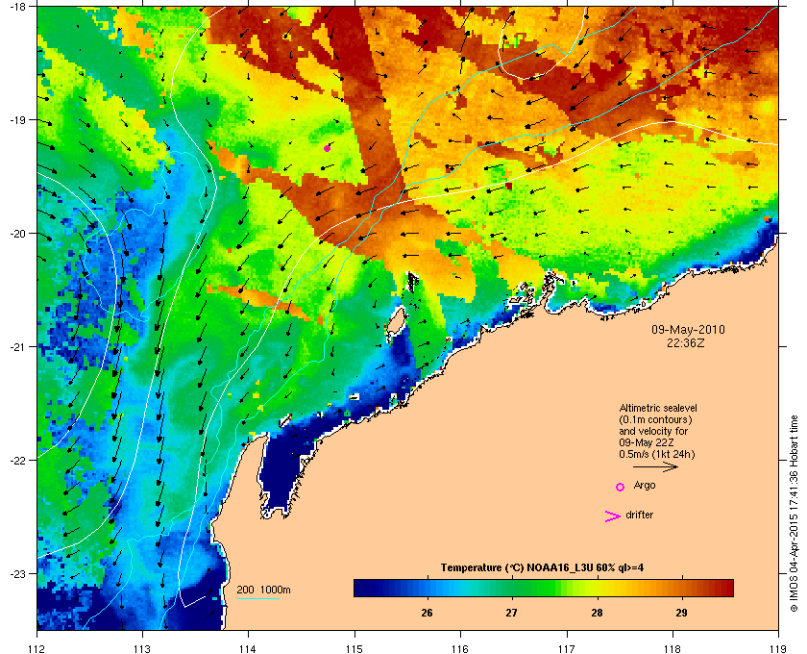This screenshot has height=654, width=807.
Task: Click the dark blue end of the temperature colorbar
Action: click(x=362, y=588)
